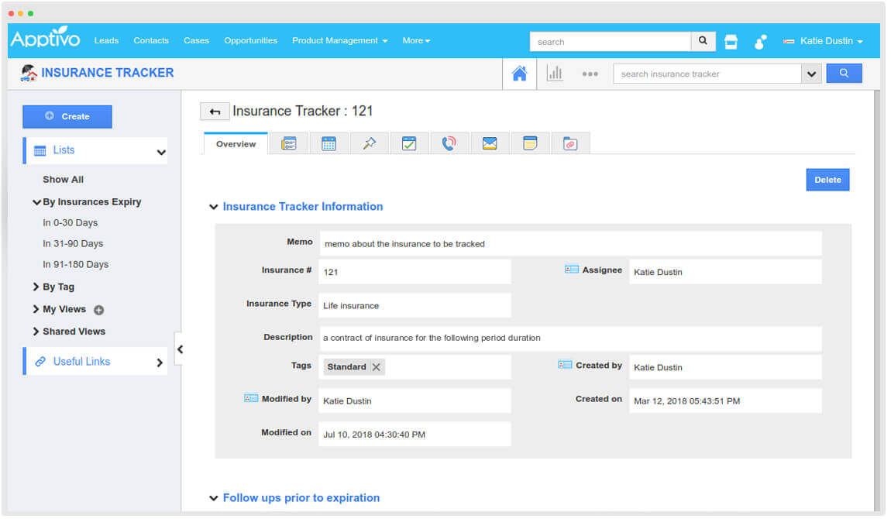Open the tasks checkmark tab icon
891x519 pixels.
[409, 144]
